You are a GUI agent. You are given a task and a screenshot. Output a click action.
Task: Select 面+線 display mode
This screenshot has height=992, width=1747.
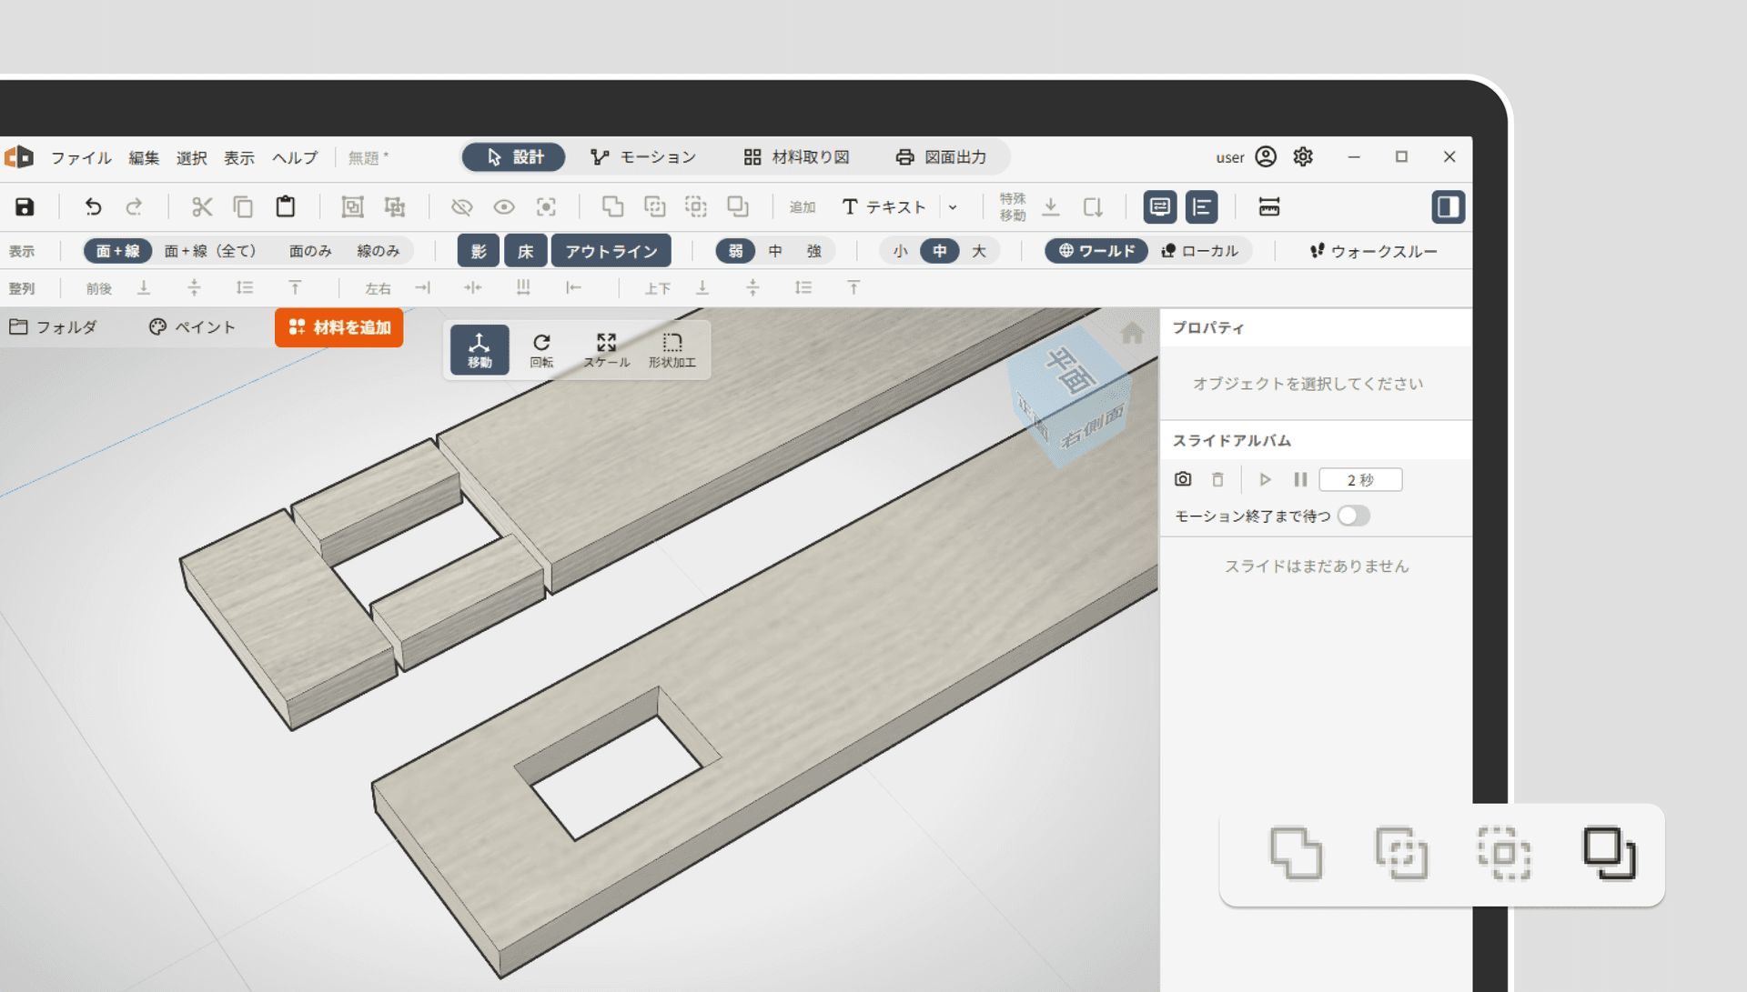[x=118, y=251]
